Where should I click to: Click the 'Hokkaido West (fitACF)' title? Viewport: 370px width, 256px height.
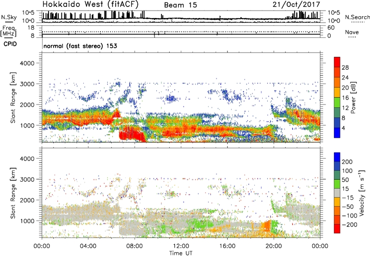coord(90,4)
